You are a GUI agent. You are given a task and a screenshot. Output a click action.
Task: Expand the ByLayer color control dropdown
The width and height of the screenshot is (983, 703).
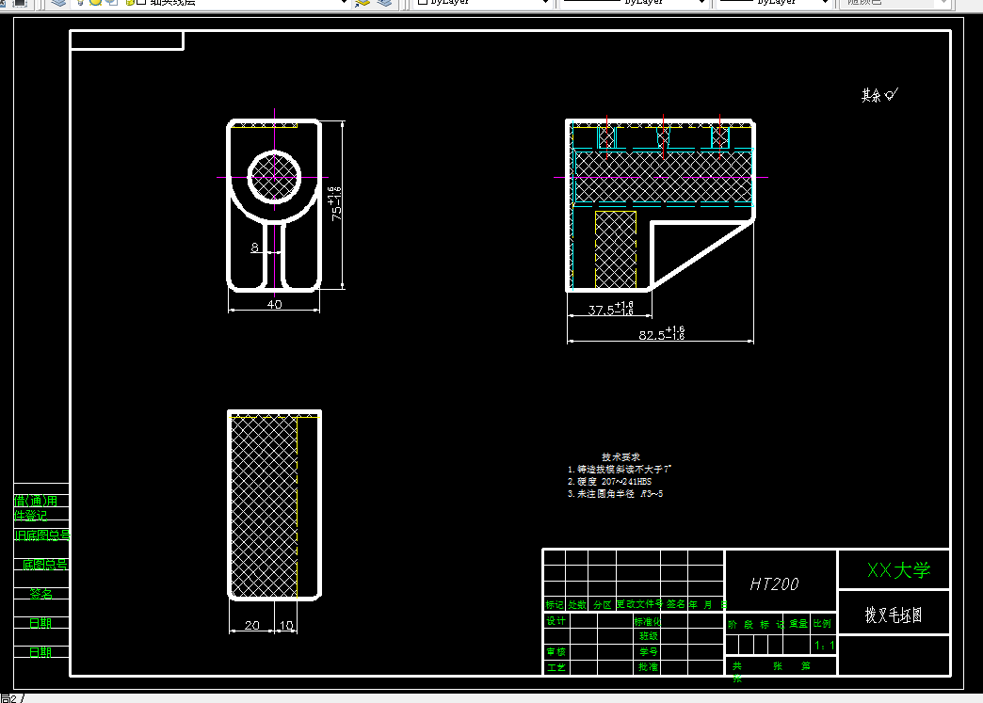pyautogui.click(x=545, y=3)
